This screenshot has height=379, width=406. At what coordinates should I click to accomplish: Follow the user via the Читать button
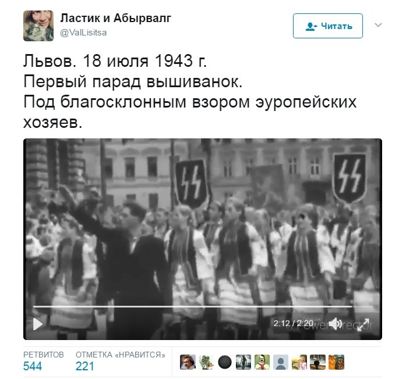[328, 26]
